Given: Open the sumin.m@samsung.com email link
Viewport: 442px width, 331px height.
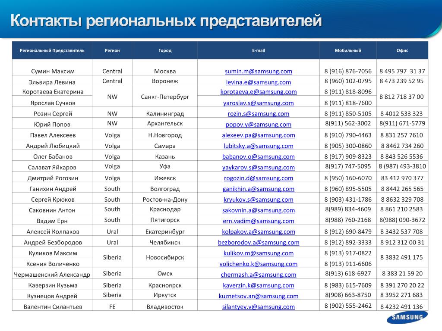Looking at the screenshot, I should point(259,72).
